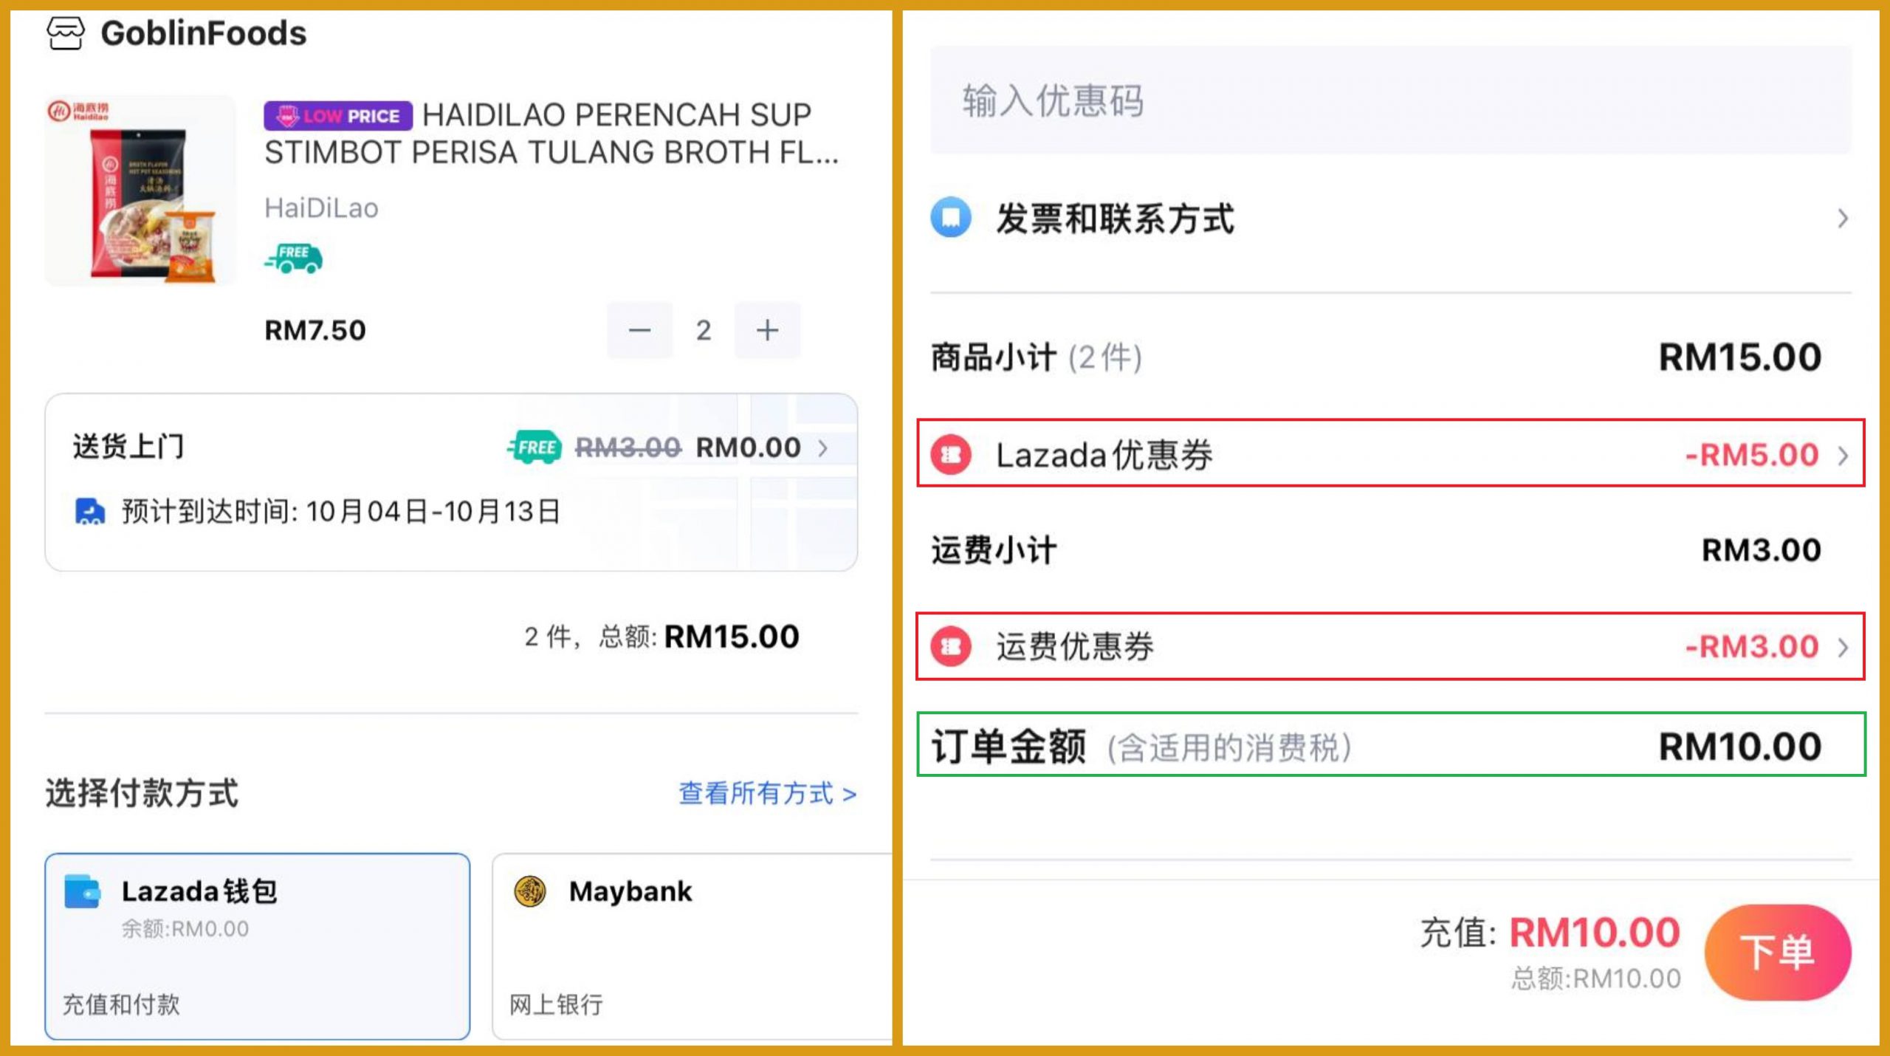Increase quantity with the plus button
1890x1056 pixels.
click(767, 330)
